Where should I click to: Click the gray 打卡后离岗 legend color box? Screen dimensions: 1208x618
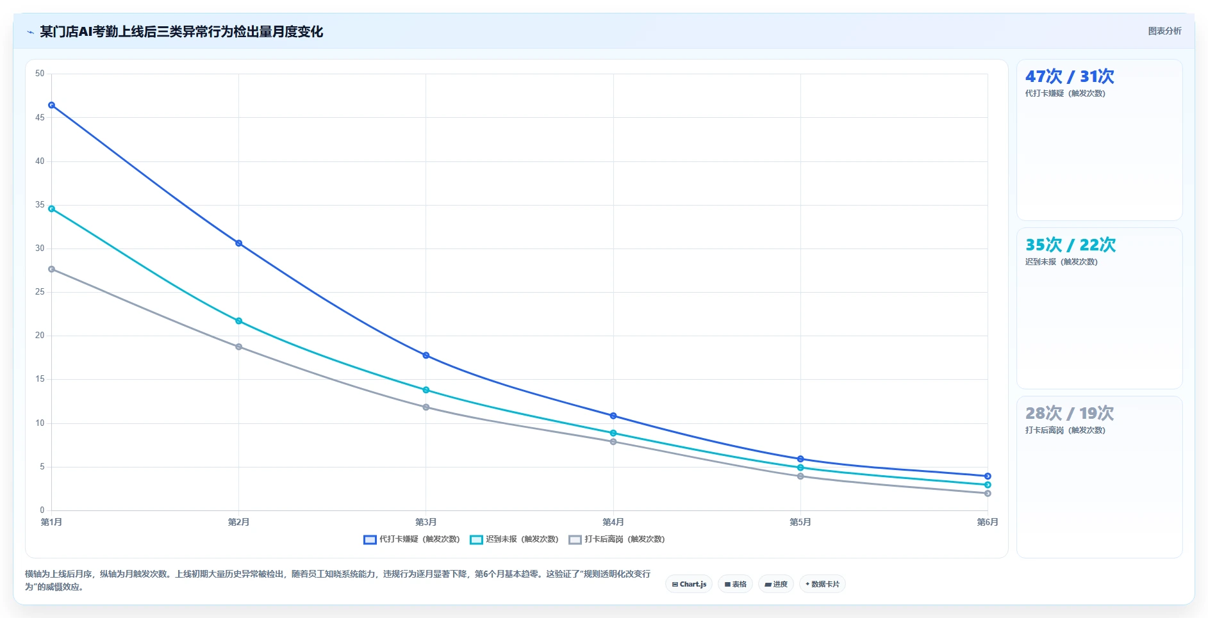[575, 540]
